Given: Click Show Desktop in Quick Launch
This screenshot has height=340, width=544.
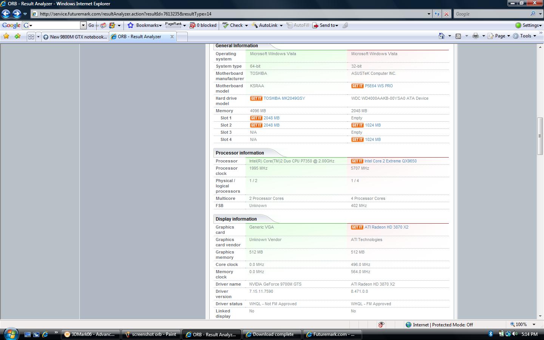Looking at the screenshot, I should point(28,334).
